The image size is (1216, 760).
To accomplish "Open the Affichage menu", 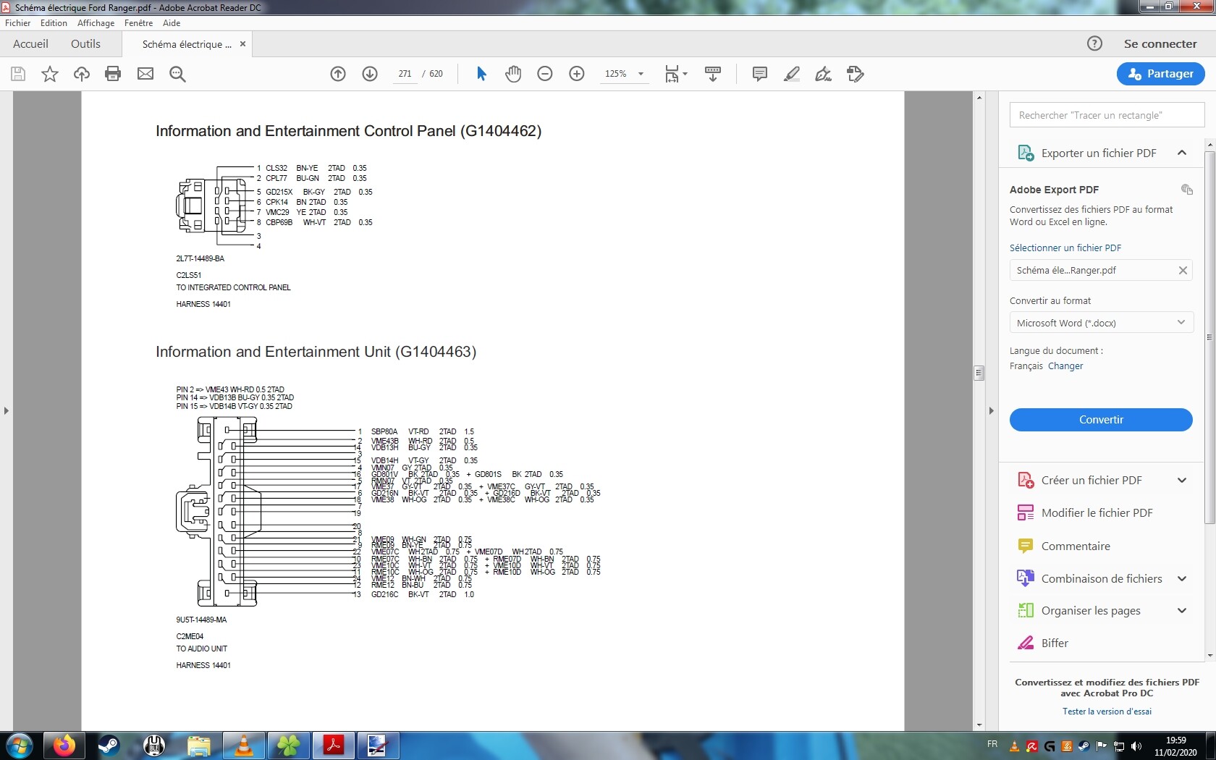I will 96,23.
